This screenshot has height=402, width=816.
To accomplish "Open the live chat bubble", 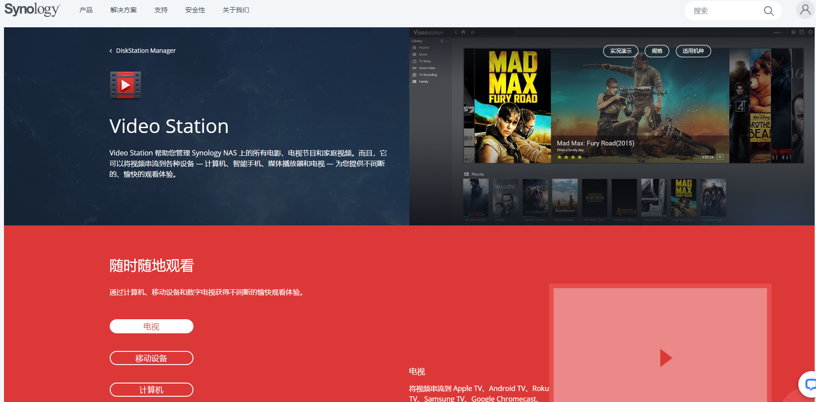I will tap(809, 384).
